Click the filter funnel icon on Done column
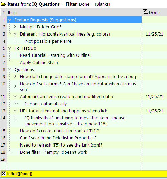This screenshot has height=179, width=167. (146, 12)
